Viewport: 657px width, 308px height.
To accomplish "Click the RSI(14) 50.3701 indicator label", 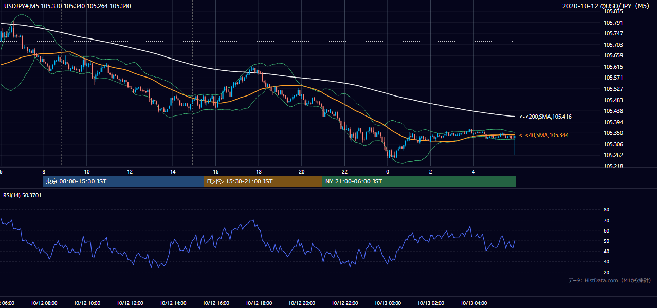I will (x=23, y=195).
